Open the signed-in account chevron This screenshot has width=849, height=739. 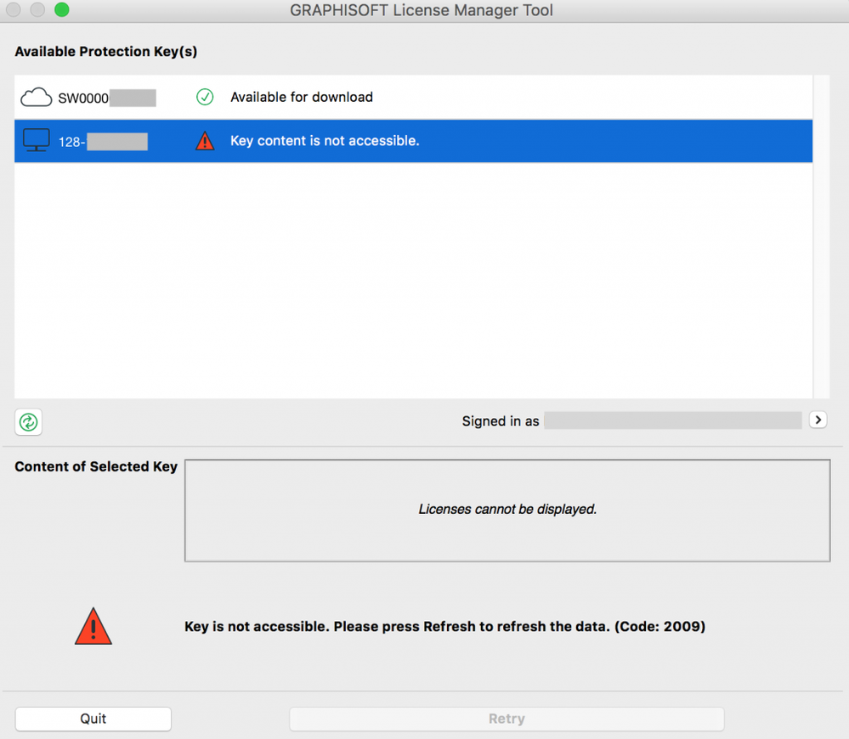pyautogui.click(x=818, y=420)
